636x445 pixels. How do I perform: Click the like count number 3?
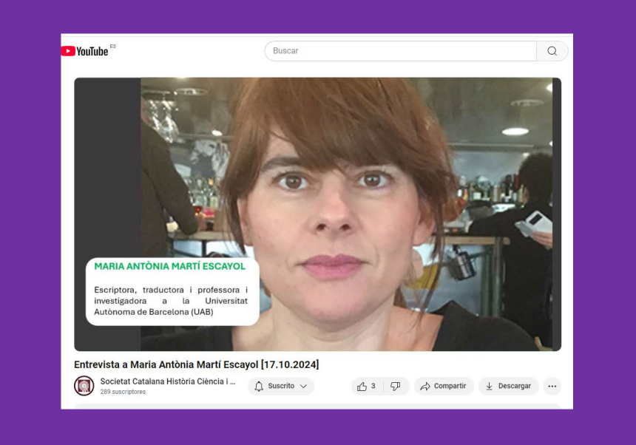coord(373,387)
